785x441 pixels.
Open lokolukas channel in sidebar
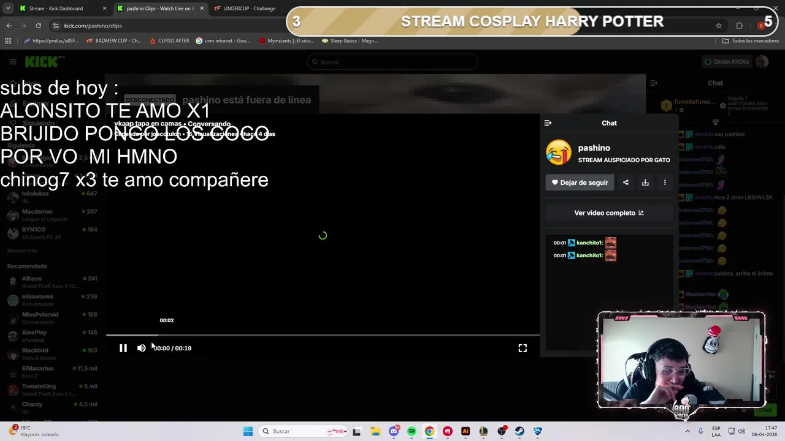pyautogui.click(x=52, y=197)
